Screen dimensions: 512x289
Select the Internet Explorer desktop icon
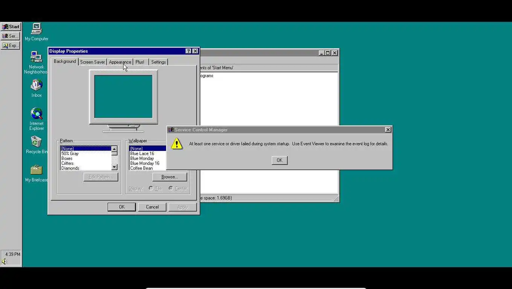point(37,119)
